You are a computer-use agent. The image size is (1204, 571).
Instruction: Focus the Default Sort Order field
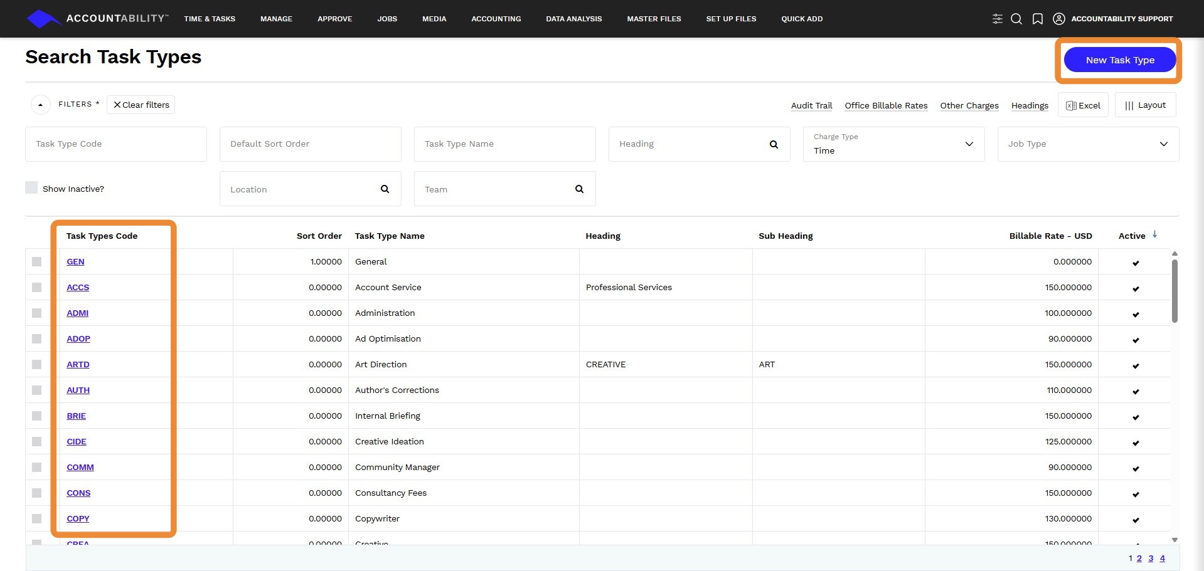pyautogui.click(x=311, y=144)
